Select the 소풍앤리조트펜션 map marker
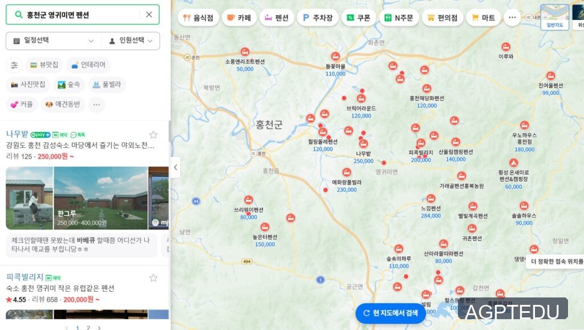This screenshot has width=584, height=330. click(x=245, y=52)
